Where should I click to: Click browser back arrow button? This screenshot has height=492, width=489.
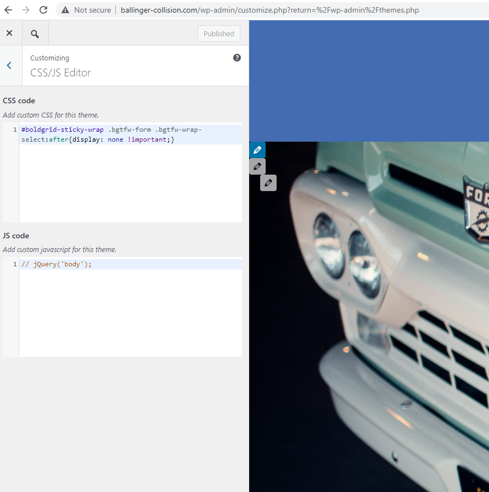pos(8,10)
